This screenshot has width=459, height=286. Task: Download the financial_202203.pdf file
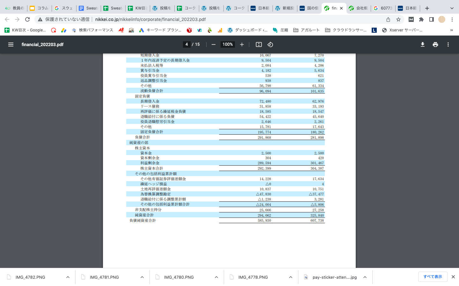pos(422,44)
